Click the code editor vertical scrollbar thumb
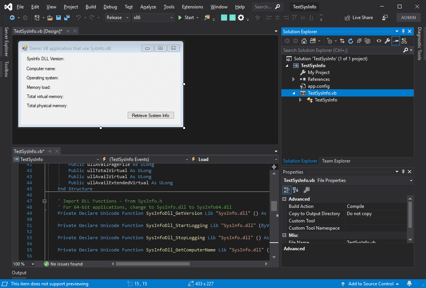This screenshot has height=288, width=426. click(274, 206)
